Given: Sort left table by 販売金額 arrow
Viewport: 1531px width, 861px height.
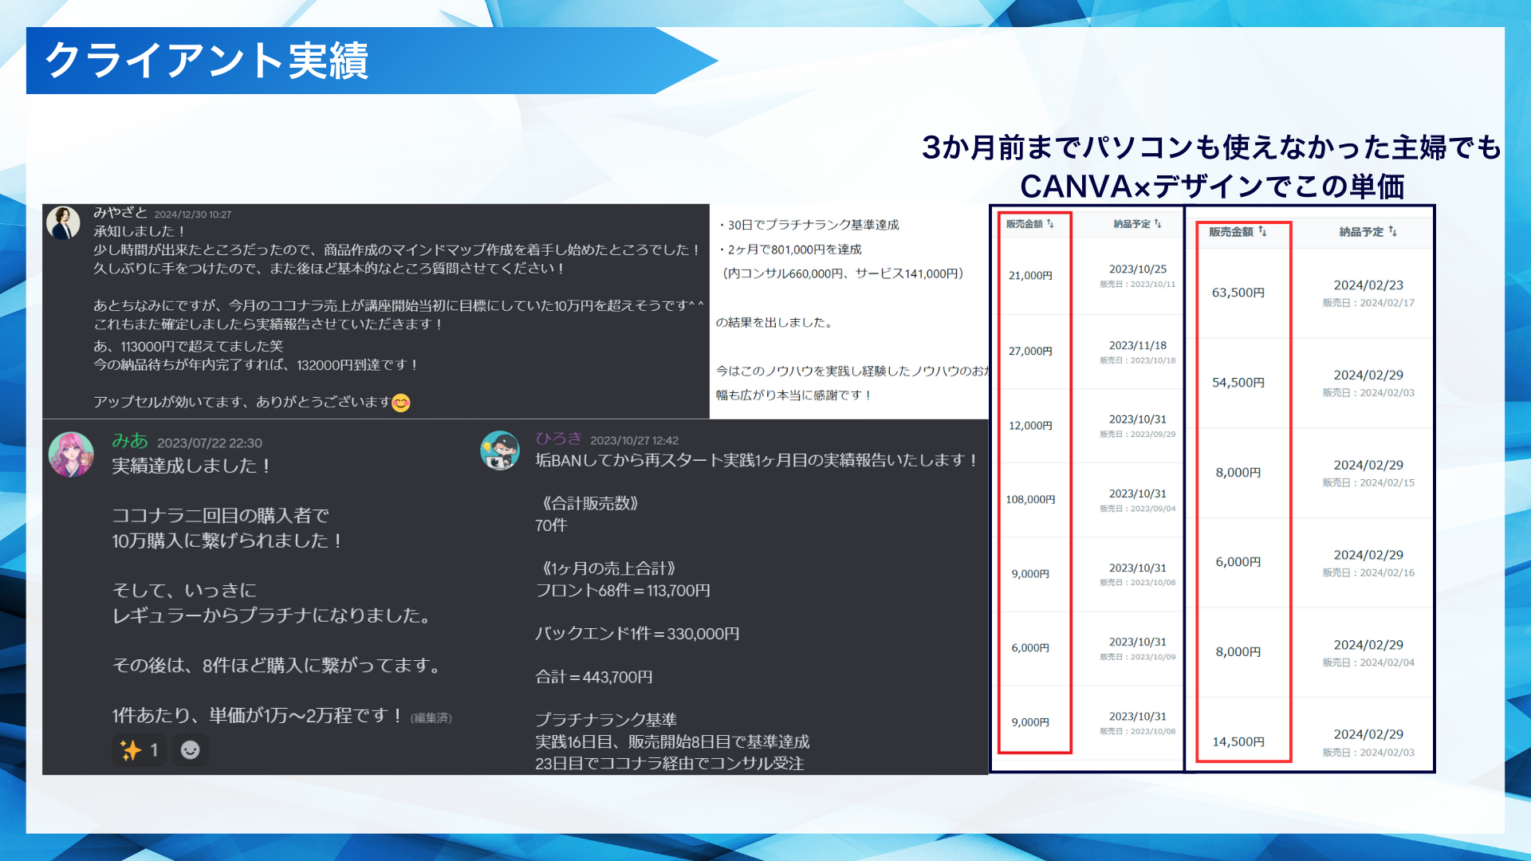Looking at the screenshot, I should coord(1050,224).
